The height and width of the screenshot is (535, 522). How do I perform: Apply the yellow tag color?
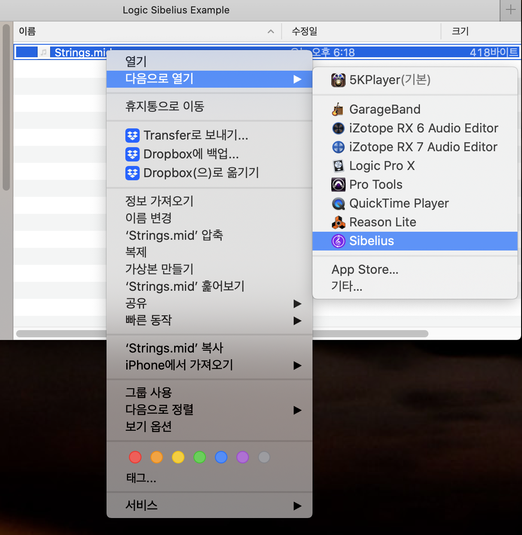coord(178,457)
